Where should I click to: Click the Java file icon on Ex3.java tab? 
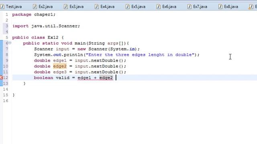(x=66, y=7)
